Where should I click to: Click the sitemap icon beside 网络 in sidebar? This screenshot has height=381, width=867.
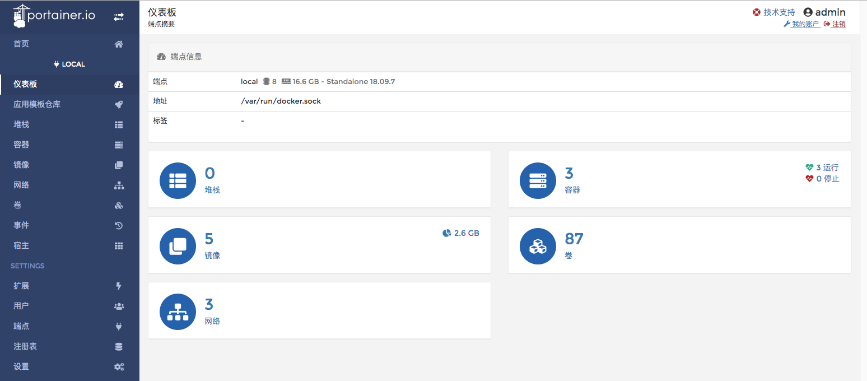pyautogui.click(x=118, y=185)
